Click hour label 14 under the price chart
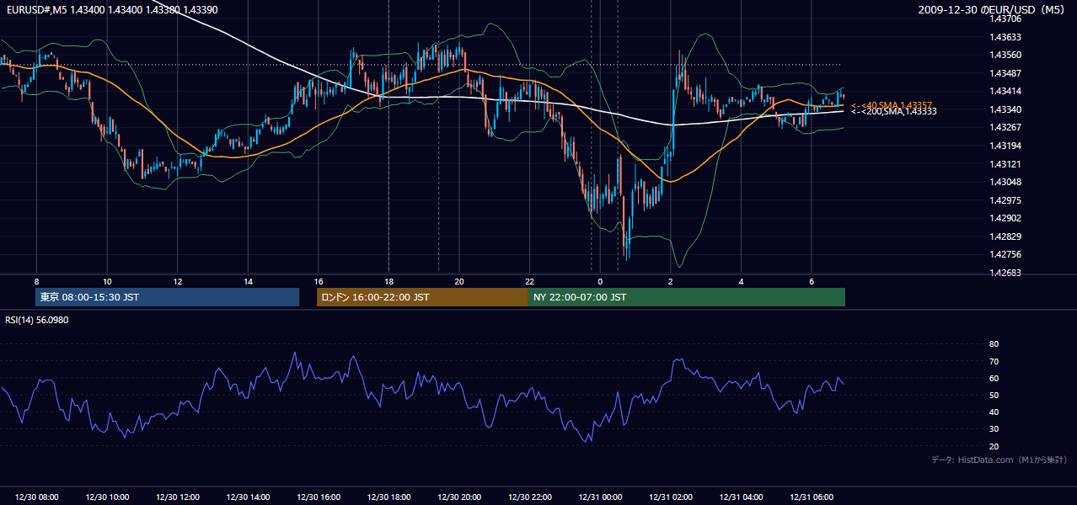Viewport: 1077px width, 505px height. point(248,281)
